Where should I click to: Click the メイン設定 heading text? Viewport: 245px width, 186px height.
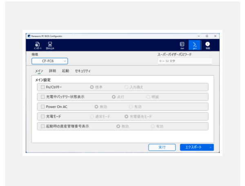pyautogui.click(x=43, y=80)
